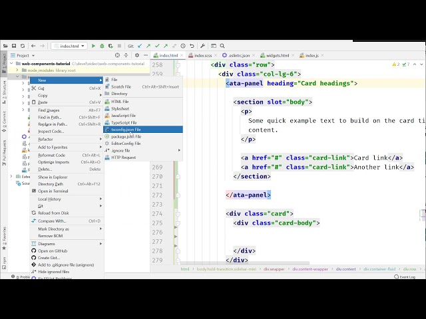Select New in the context menu
This screenshot has width=426, height=319.
67,80
